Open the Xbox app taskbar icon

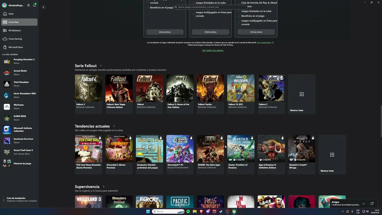point(235,211)
